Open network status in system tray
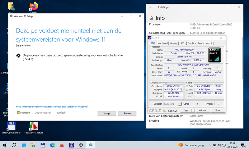The image size is (249, 149). [224, 145]
